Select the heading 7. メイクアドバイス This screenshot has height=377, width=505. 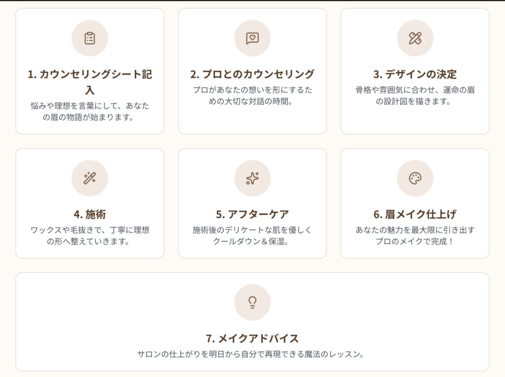pyautogui.click(x=252, y=339)
